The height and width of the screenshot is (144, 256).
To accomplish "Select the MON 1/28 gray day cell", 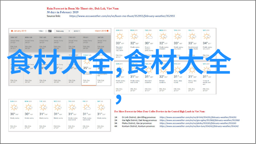I will [x=31, y=44].
